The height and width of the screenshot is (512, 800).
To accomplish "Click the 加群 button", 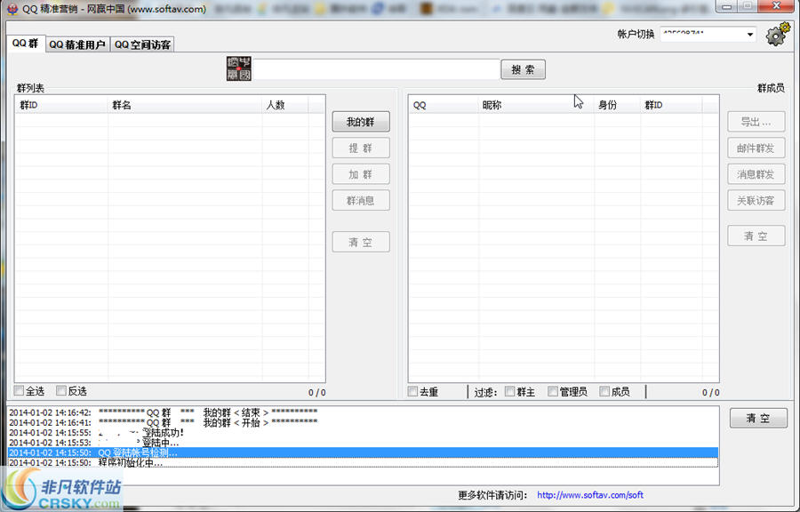I will point(361,174).
